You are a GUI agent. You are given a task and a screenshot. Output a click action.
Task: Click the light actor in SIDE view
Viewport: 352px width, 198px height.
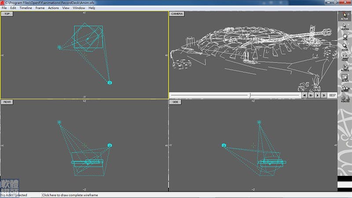(259, 122)
